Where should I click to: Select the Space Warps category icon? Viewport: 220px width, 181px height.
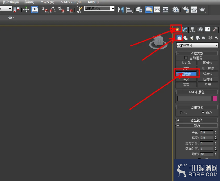(210, 38)
